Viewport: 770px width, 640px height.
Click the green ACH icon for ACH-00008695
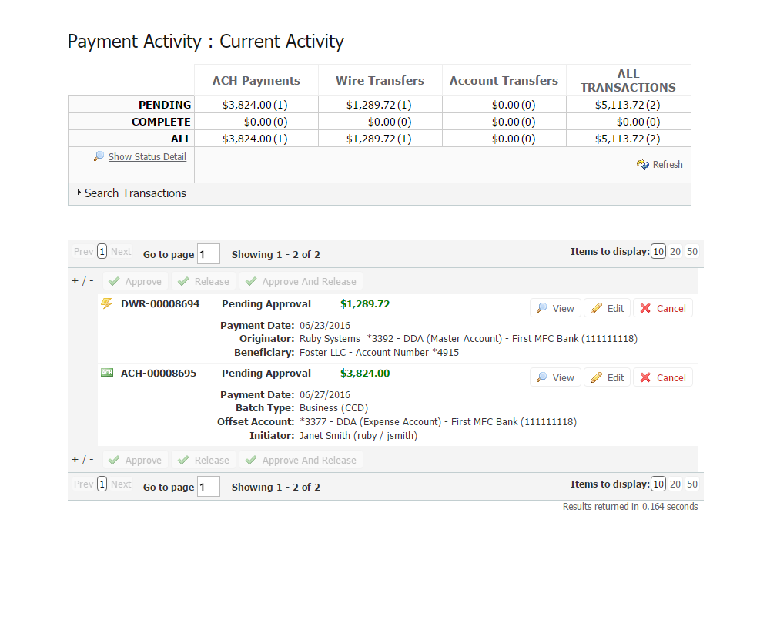point(107,373)
